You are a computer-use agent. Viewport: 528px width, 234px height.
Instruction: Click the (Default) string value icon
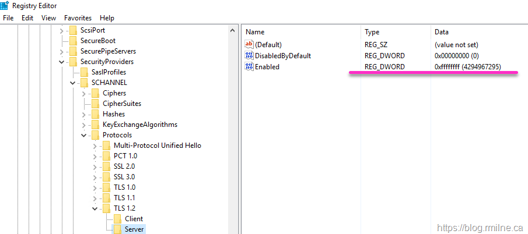[x=249, y=45]
